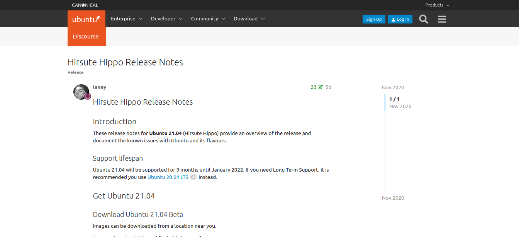Jump to bottom Nov 2020 timeline date

[393, 198]
